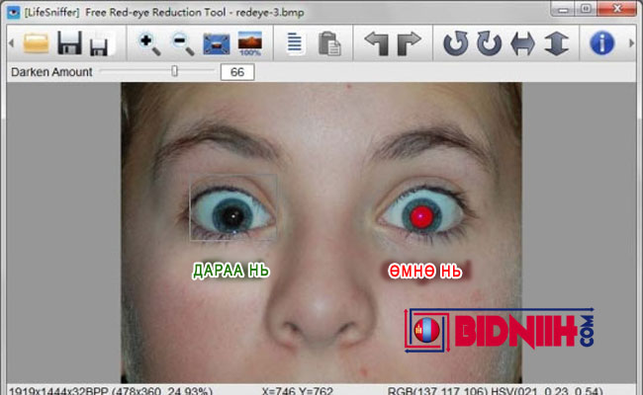643x395 pixels.
Task: Flip image horizontally
Action: 522,43
